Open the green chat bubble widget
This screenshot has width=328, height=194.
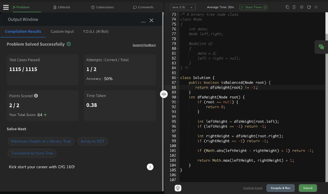coord(321,47)
